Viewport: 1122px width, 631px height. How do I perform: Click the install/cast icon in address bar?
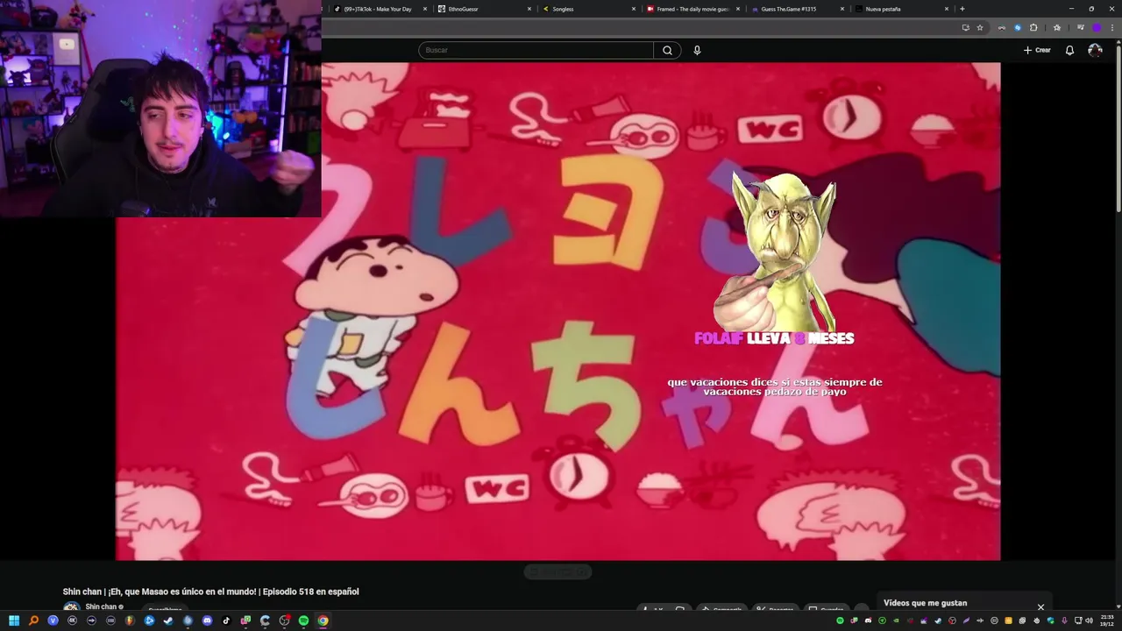[965, 27]
